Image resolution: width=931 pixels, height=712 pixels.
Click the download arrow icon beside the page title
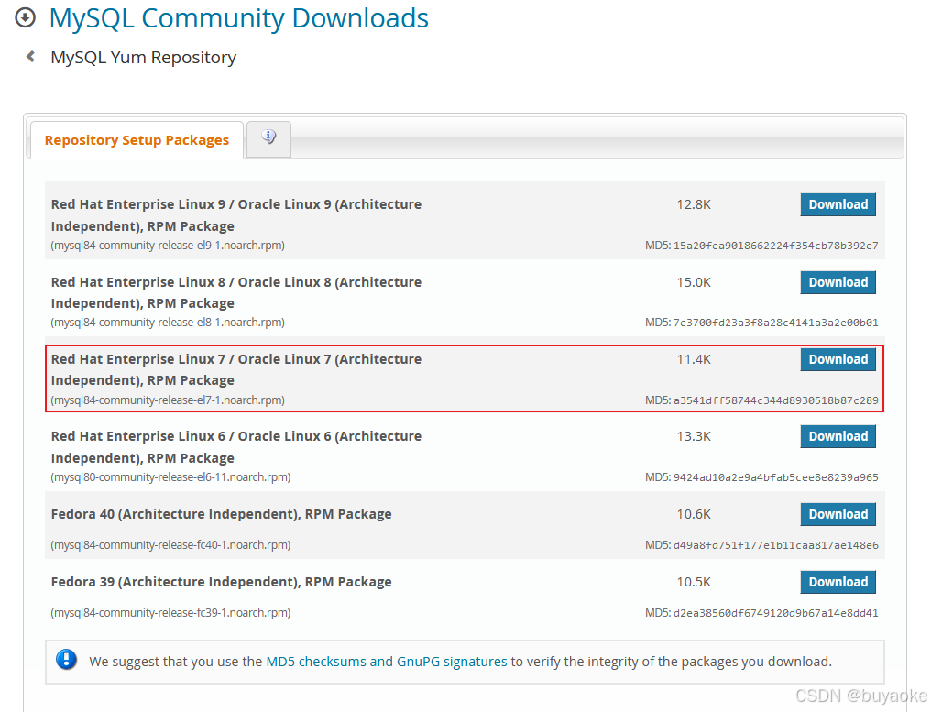[x=25, y=17]
